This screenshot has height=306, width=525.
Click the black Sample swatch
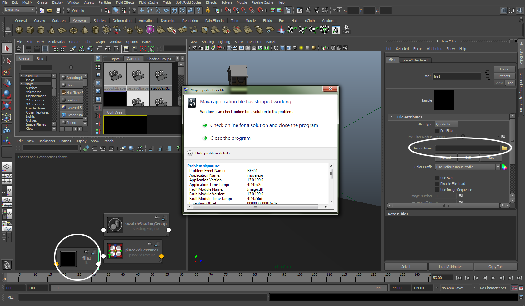443,100
